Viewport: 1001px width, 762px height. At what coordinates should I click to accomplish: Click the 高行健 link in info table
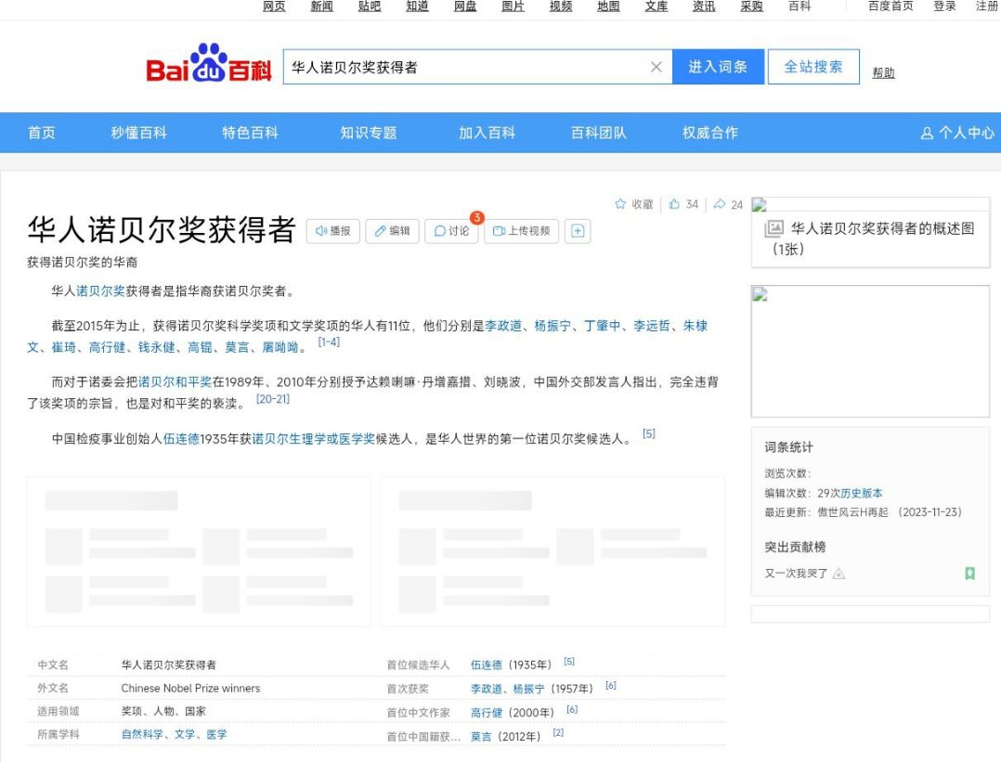487,712
